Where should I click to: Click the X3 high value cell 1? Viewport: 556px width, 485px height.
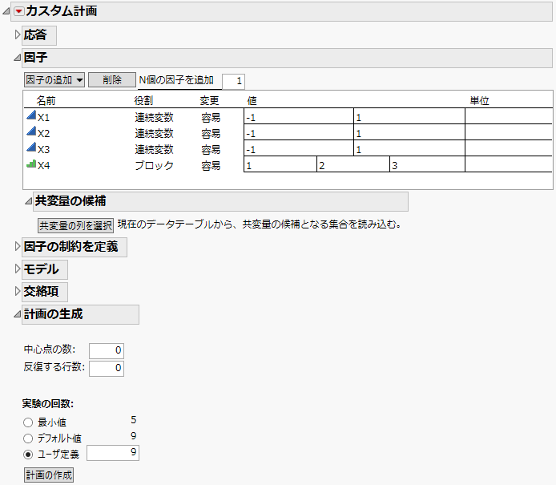tap(409, 148)
